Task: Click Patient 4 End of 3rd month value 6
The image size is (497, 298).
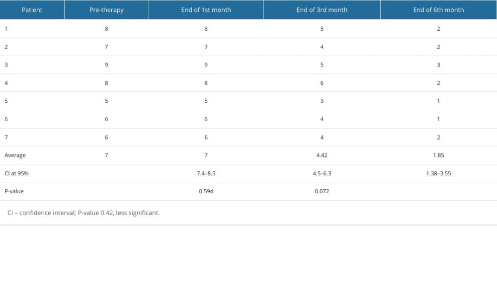Action: point(322,83)
